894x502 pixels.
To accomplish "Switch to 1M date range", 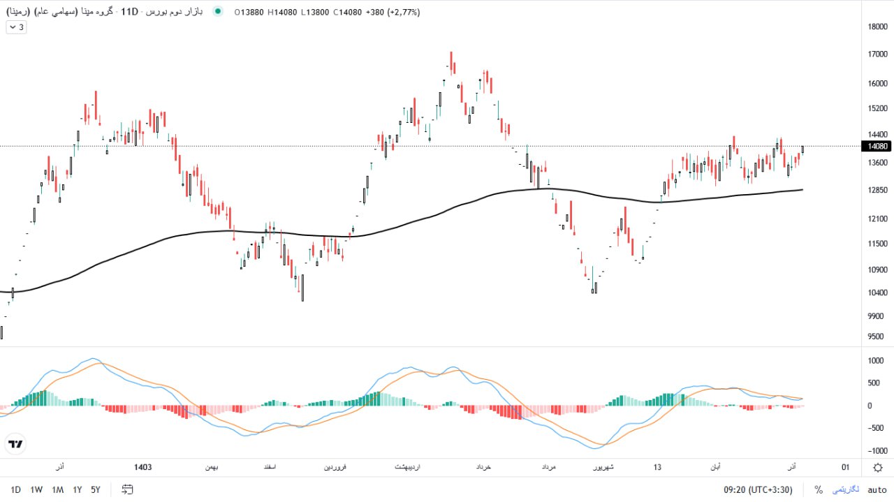I will [58, 489].
